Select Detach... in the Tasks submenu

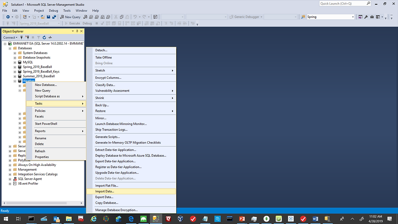tap(131, 50)
